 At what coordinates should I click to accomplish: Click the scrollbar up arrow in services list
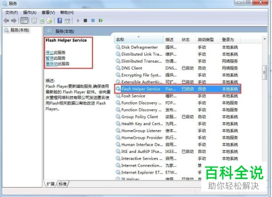[x=264, y=39]
